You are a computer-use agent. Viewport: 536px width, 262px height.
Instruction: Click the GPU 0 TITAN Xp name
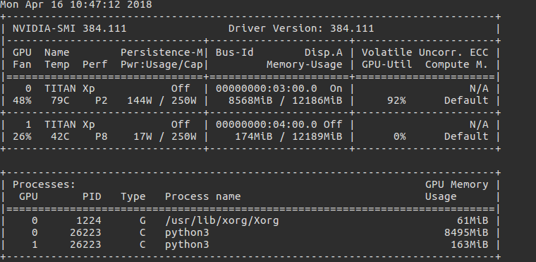point(69,89)
